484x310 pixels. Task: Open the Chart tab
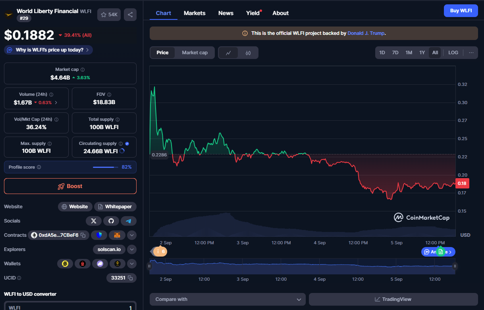(164, 13)
